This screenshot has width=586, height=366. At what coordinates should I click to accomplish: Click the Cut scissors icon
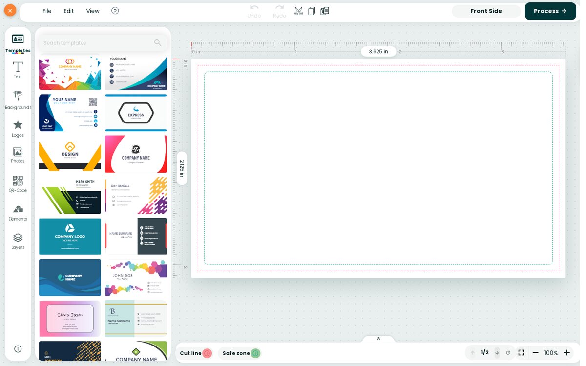[298, 11]
